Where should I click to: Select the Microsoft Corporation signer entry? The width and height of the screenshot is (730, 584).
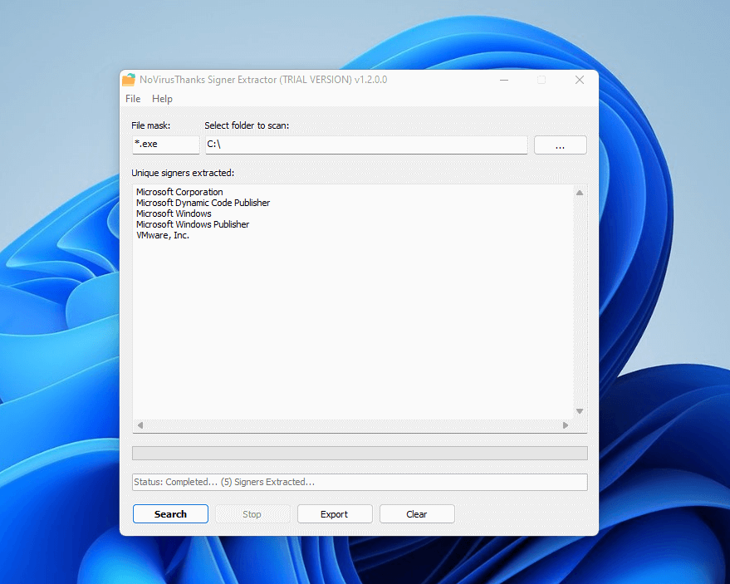coord(179,192)
